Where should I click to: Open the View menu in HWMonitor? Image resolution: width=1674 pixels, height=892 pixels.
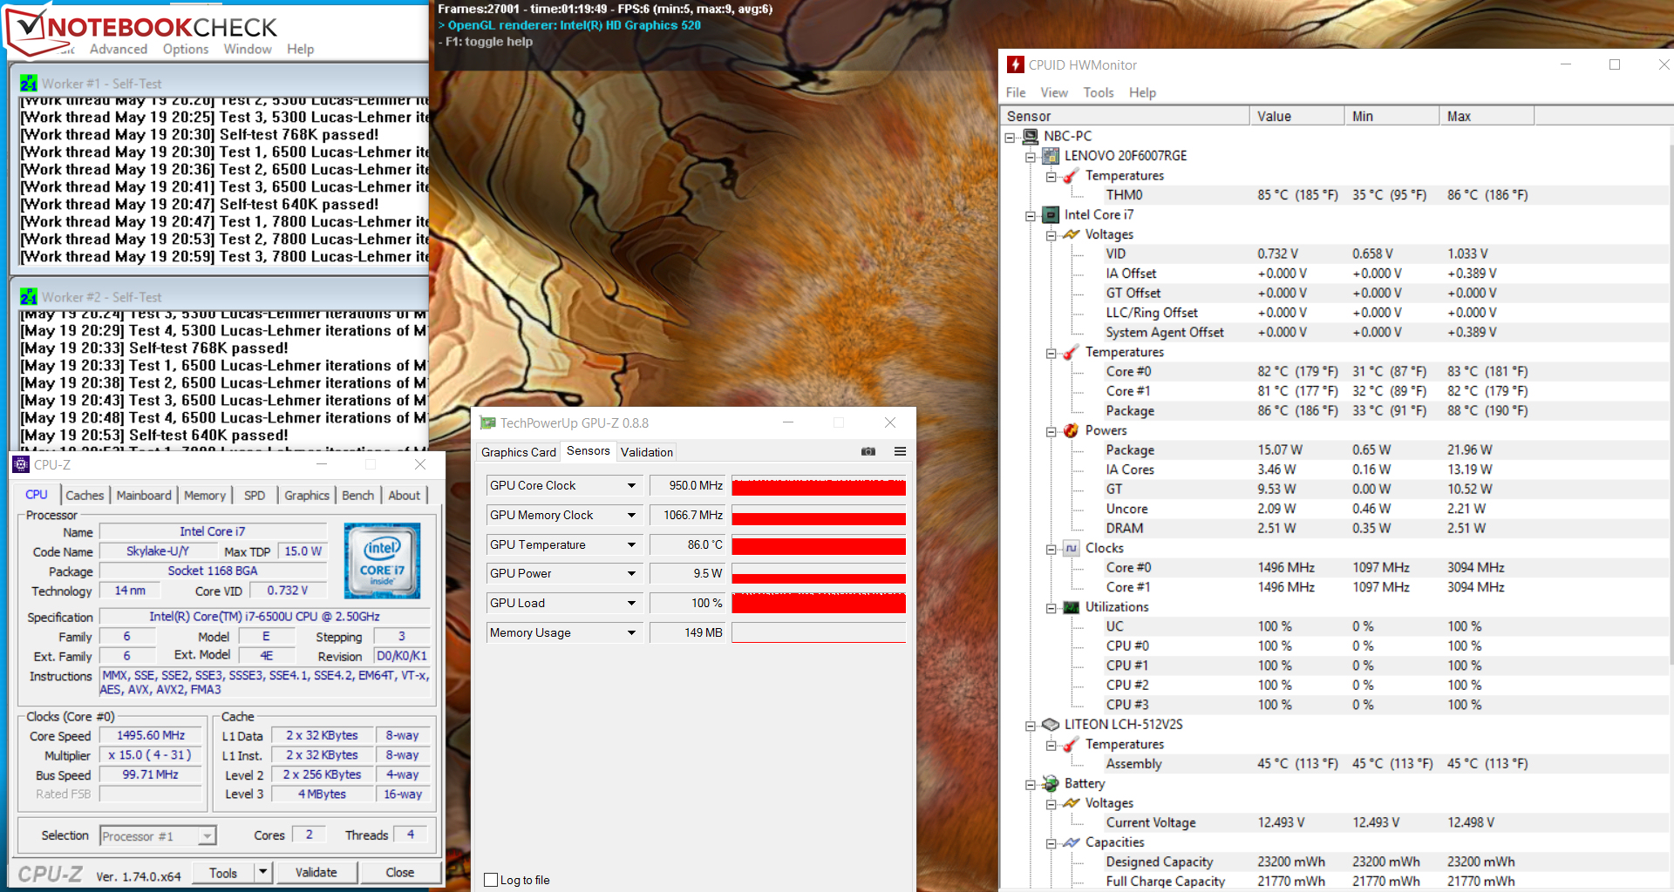[1054, 92]
